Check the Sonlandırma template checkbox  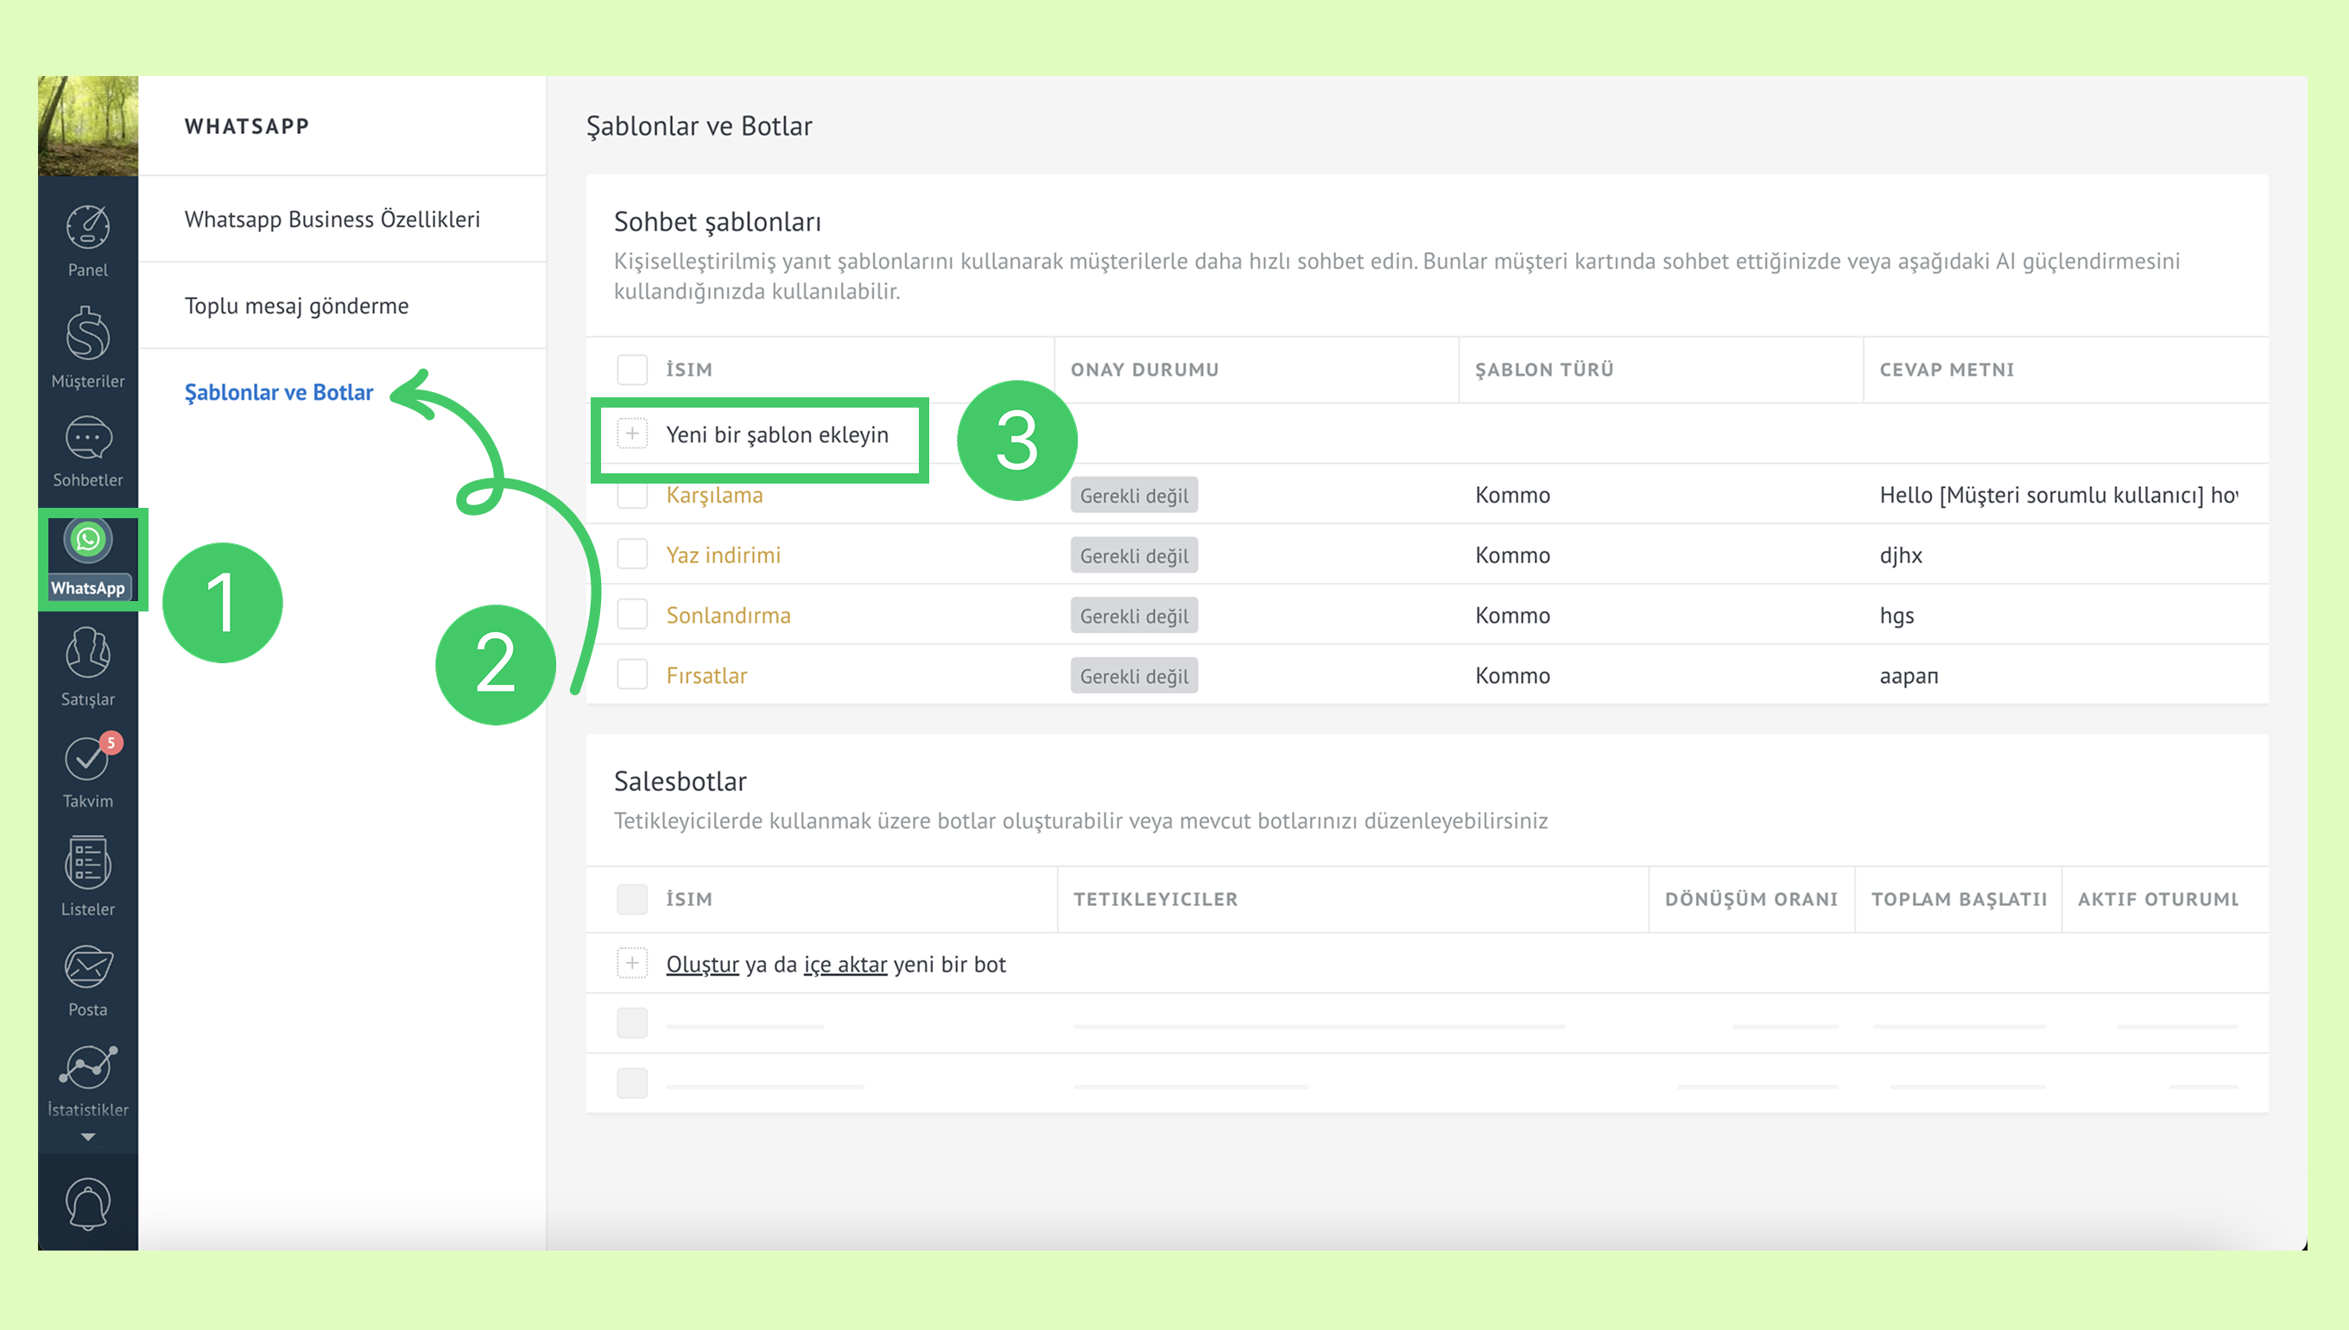tap(632, 615)
